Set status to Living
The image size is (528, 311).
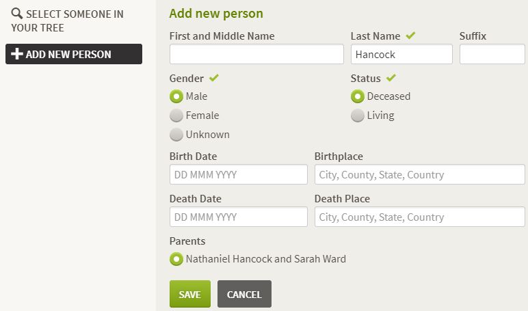click(x=358, y=116)
